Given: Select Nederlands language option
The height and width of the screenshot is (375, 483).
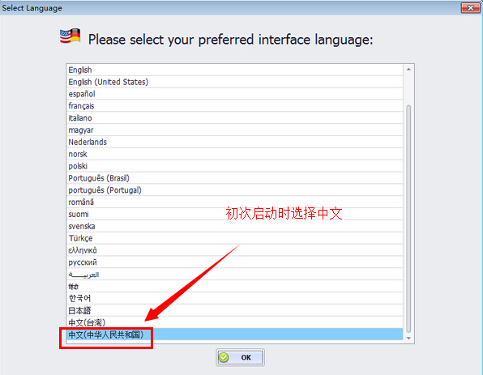Looking at the screenshot, I should (x=235, y=142).
